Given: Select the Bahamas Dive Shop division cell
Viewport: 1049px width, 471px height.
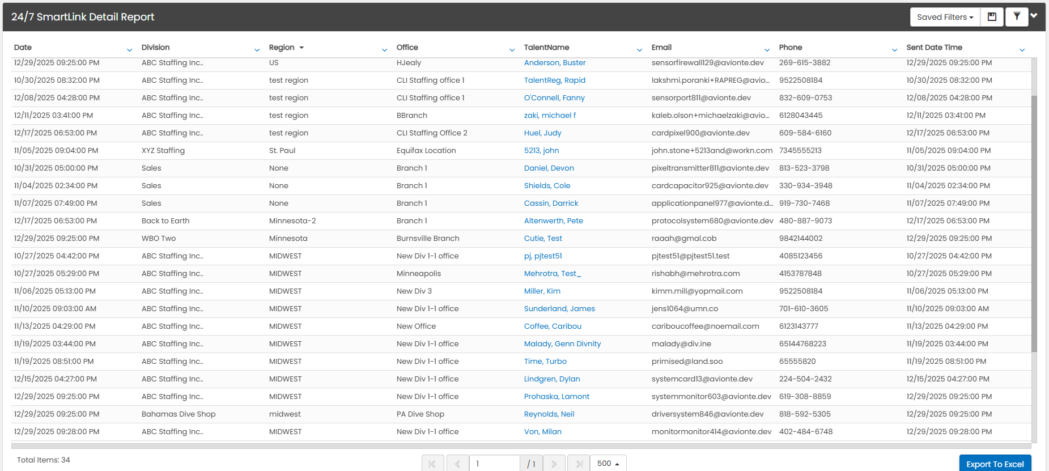Looking at the screenshot, I should coord(179,414).
